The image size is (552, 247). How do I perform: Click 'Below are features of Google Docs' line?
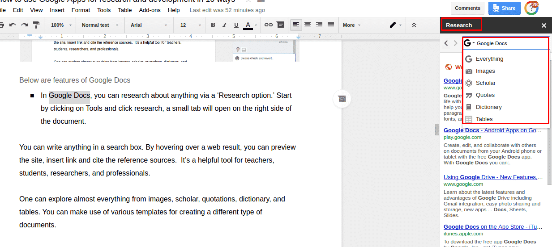click(75, 80)
